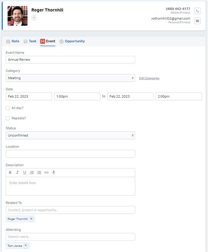Insert numbered list in Description
Screen dimensions: 208x252
coord(32,173)
